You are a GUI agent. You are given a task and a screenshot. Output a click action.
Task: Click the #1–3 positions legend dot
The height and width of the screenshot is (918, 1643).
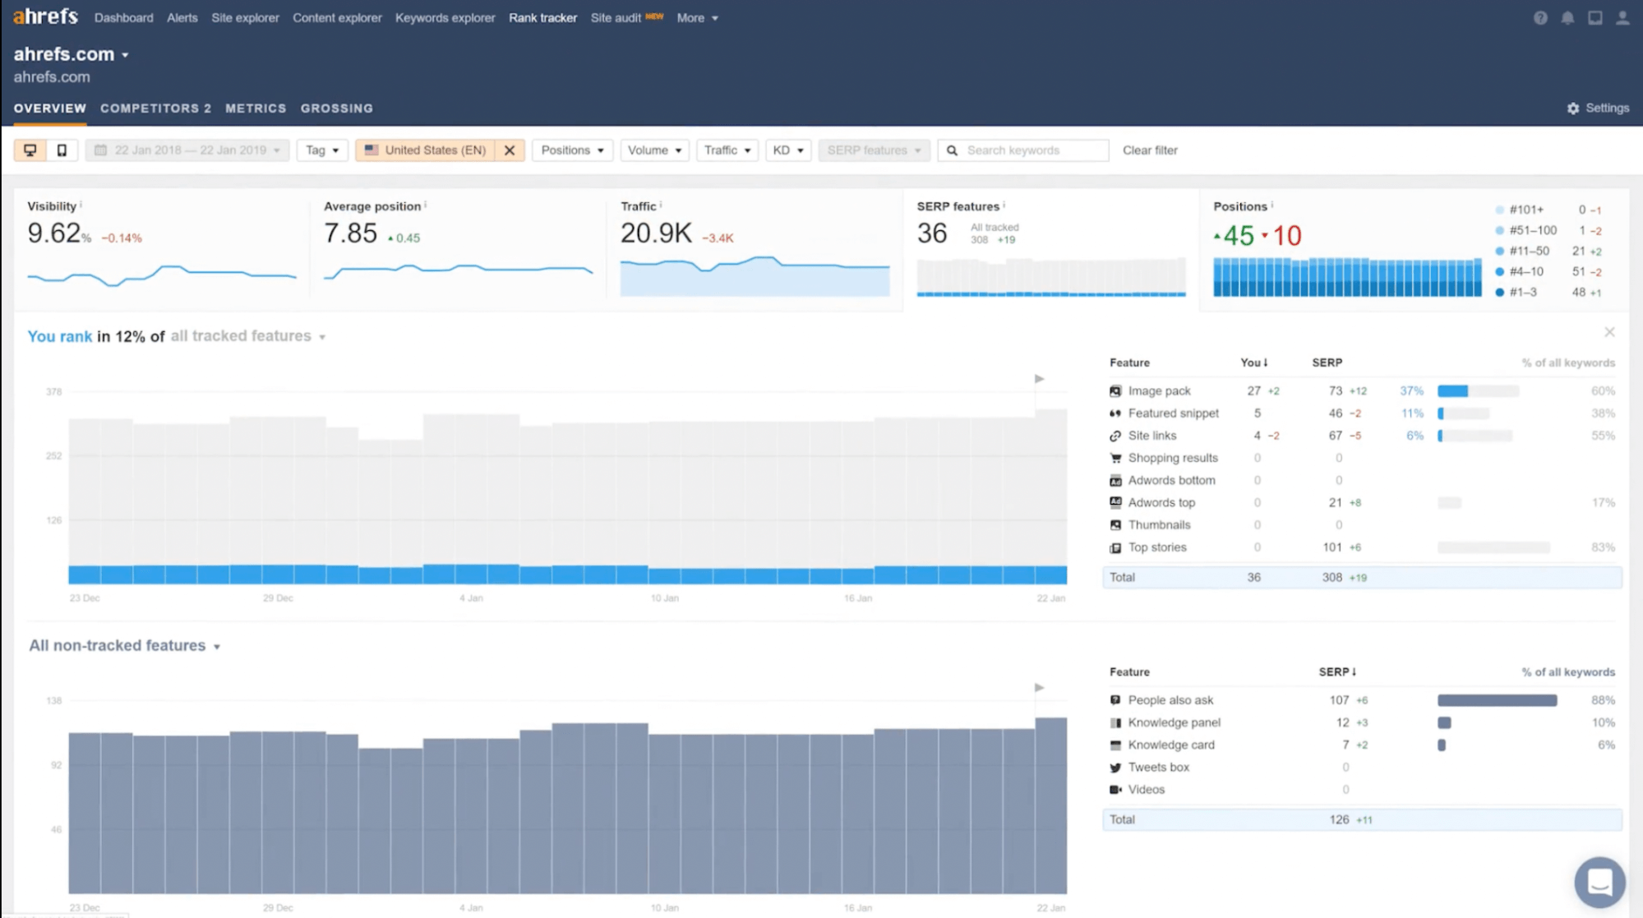click(1500, 293)
